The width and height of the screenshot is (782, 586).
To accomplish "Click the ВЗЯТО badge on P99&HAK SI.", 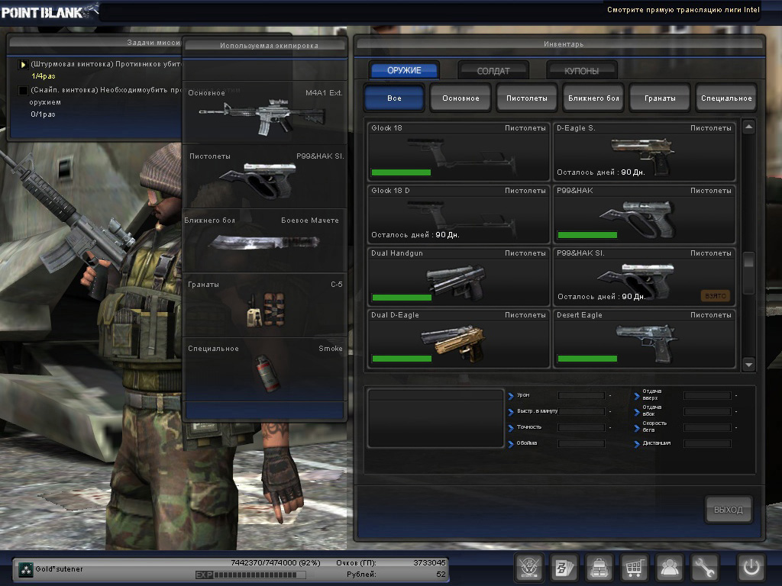I will (x=715, y=296).
